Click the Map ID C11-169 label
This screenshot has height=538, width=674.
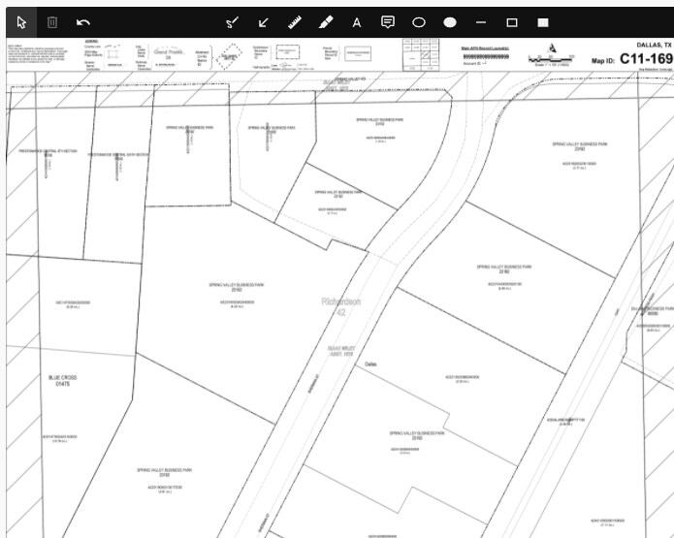click(632, 59)
